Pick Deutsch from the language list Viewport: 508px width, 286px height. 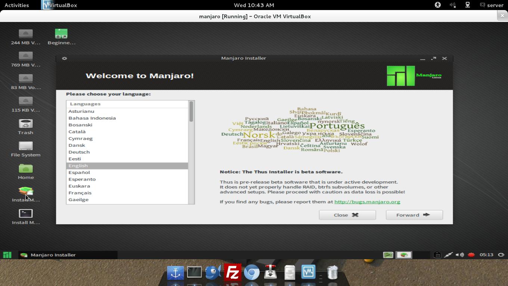(127, 152)
